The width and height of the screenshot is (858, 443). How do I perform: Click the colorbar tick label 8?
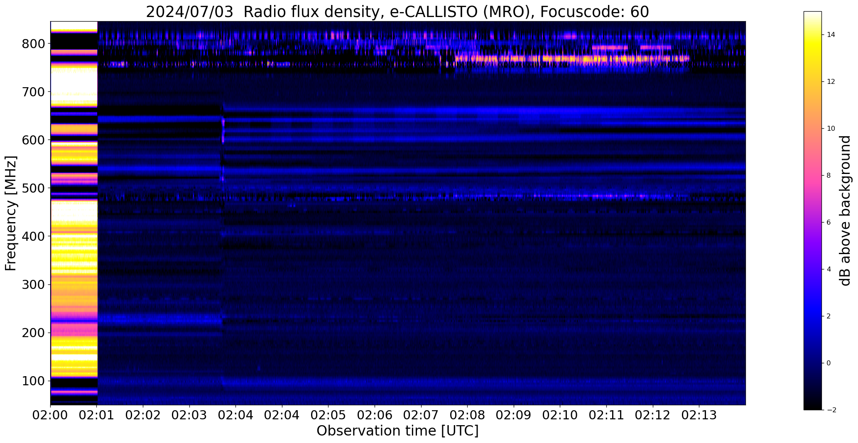point(829,176)
